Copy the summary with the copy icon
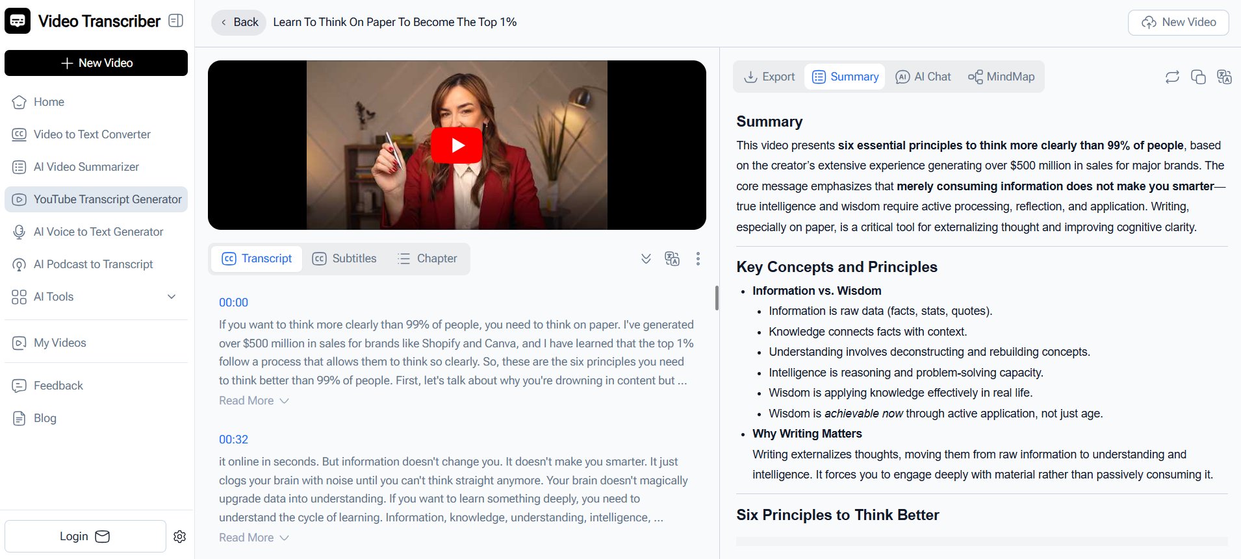The width and height of the screenshot is (1241, 559). [1198, 77]
